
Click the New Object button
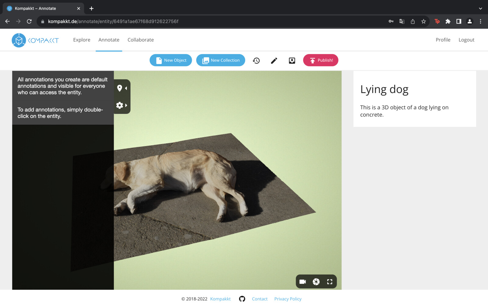[171, 60]
